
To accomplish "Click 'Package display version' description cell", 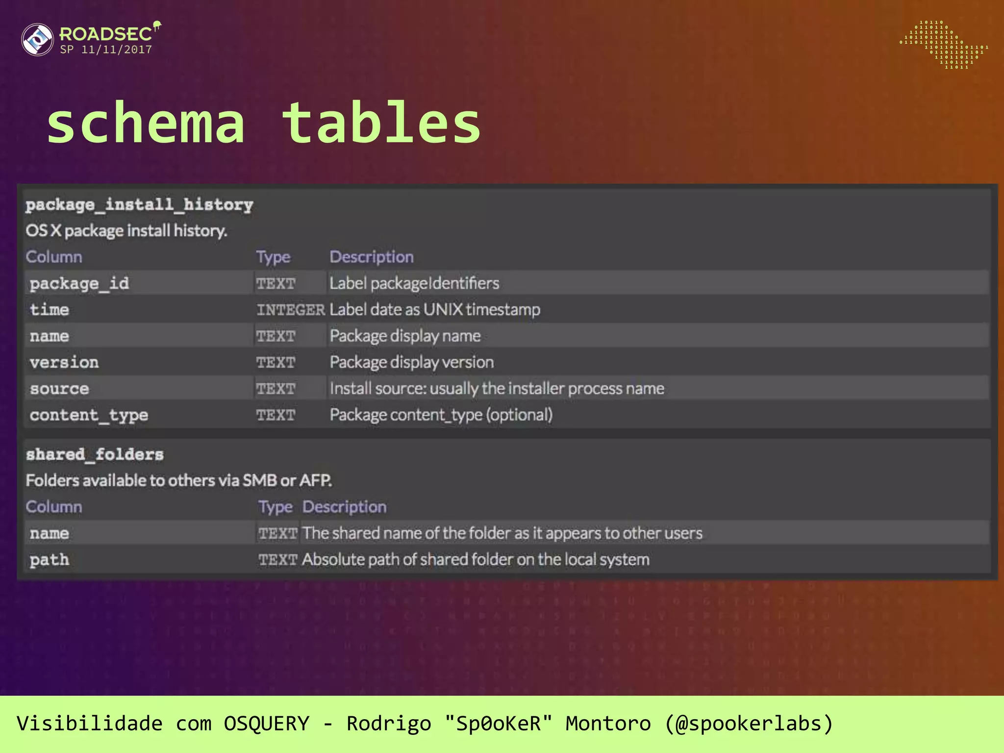I will 412,362.
